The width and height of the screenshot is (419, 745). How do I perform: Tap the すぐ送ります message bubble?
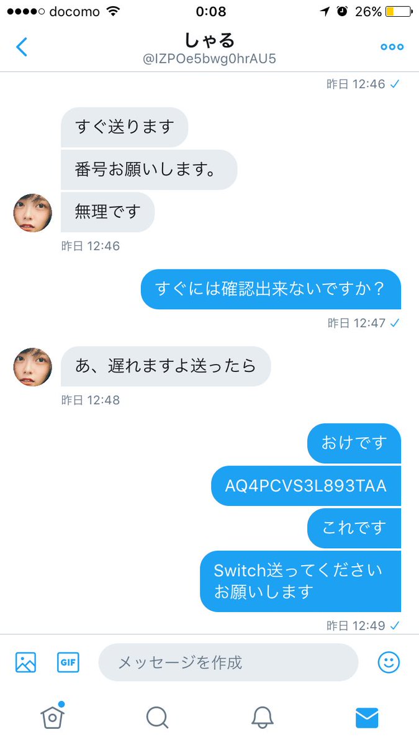tap(124, 127)
